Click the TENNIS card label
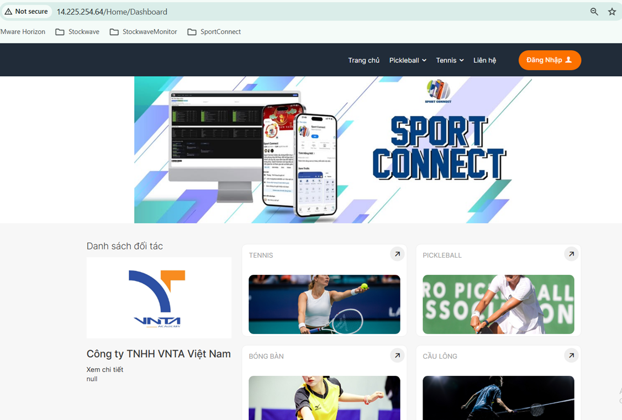622x420 pixels. [261, 256]
